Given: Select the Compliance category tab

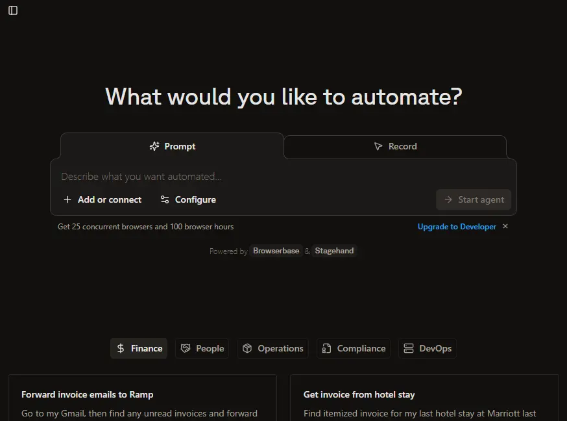Looking at the screenshot, I should [354, 348].
